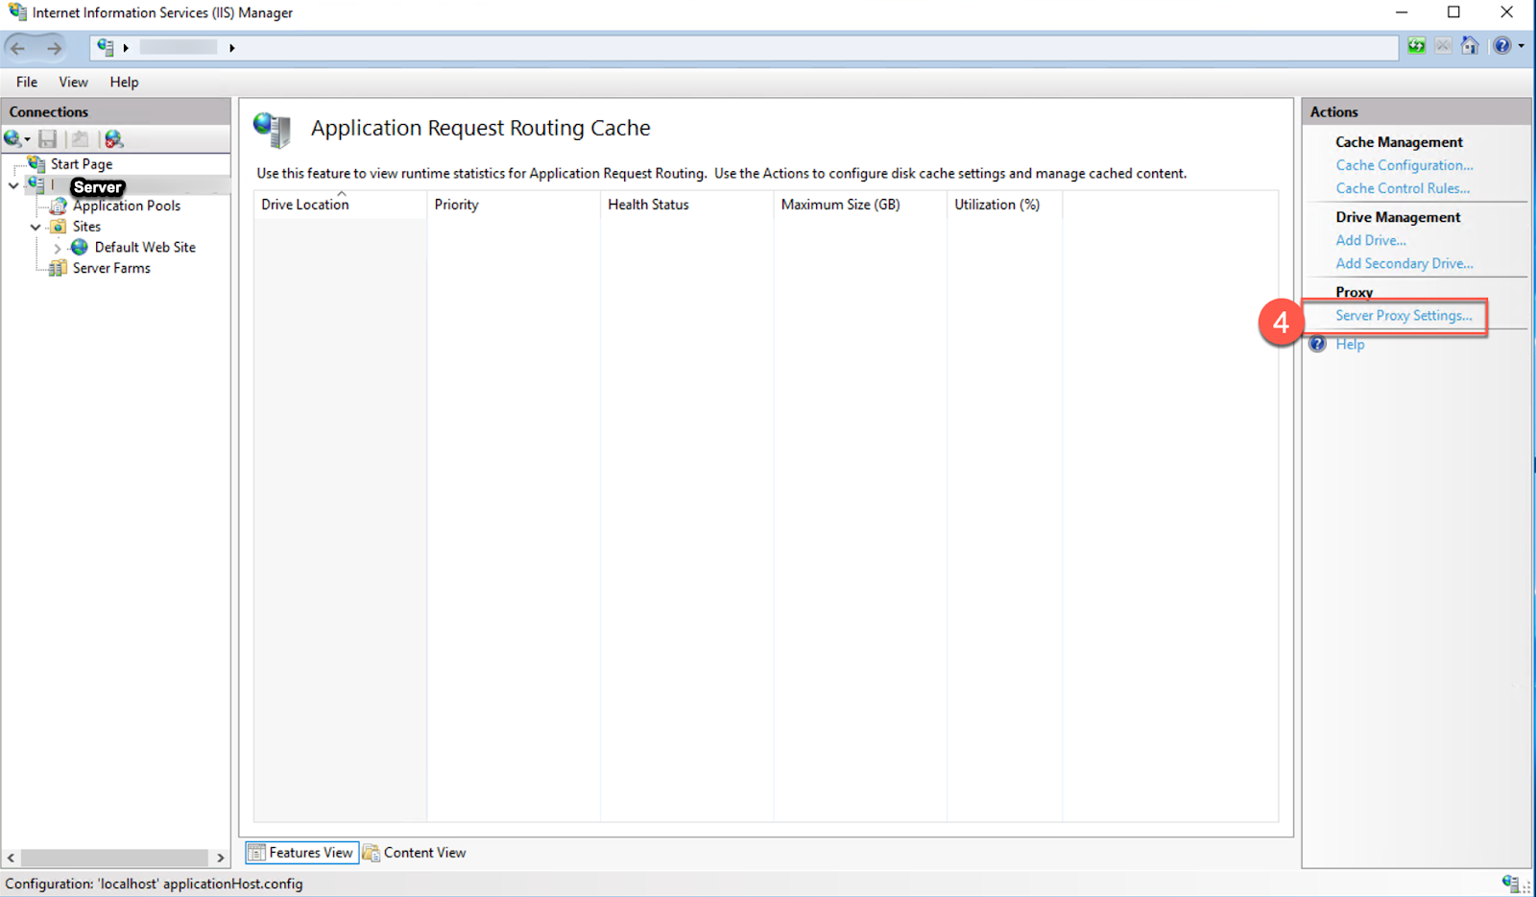Select Server Farms node

tap(111, 268)
